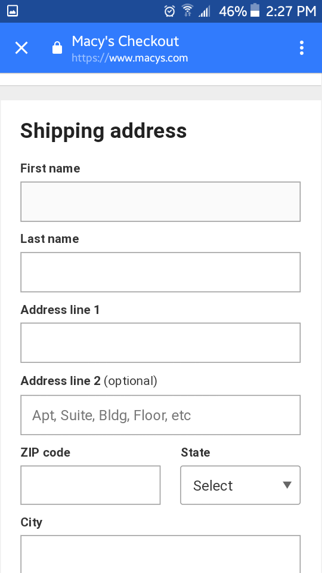This screenshot has width=322, height=573.
Task: Select the Last name input box
Action: tap(160, 272)
